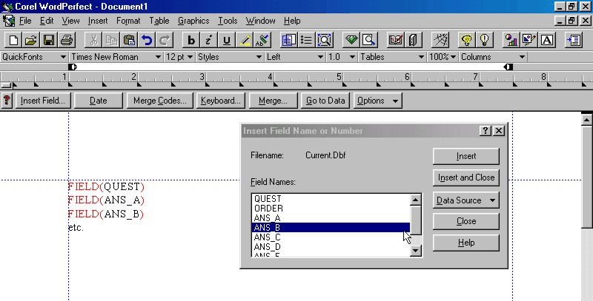Run the spell checker book icon
This screenshot has height=301, width=593.
(x=396, y=40)
